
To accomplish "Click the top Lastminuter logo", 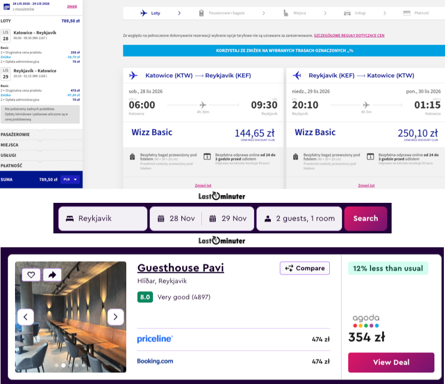I will (x=221, y=196).
